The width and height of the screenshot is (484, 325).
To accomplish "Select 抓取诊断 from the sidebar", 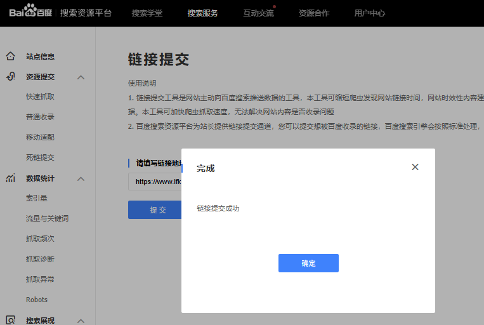I will tap(40, 259).
